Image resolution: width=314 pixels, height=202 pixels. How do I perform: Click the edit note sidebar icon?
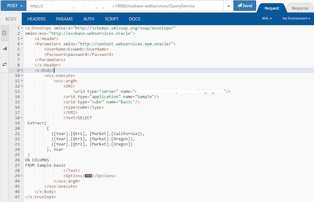click(4, 33)
